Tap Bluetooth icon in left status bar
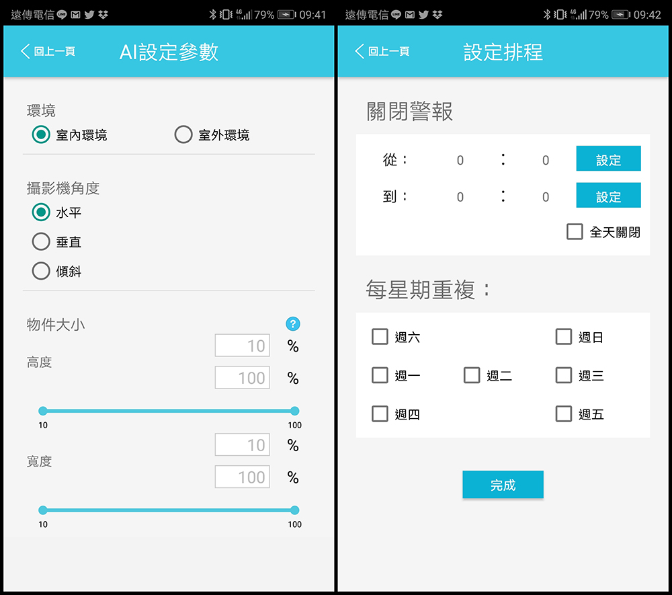 (x=212, y=15)
